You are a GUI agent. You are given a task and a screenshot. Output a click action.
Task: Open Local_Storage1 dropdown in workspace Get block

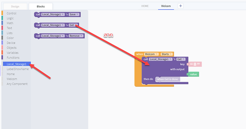tap(161, 59)
